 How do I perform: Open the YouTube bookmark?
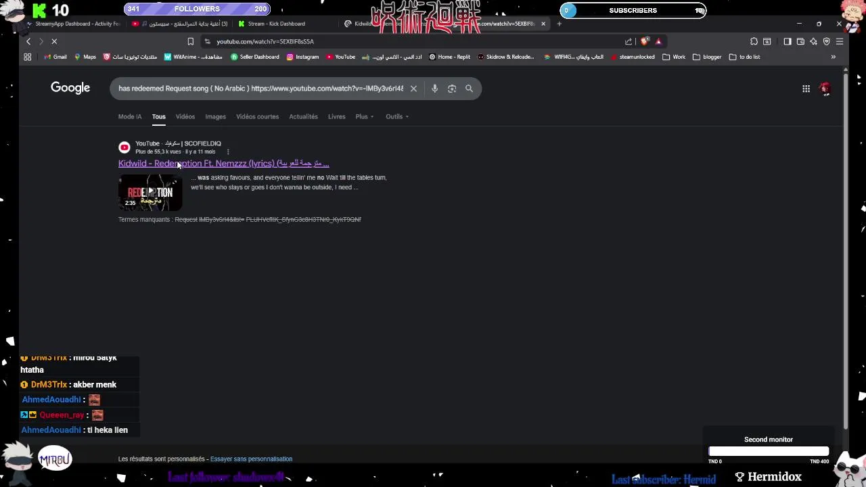(340, 57)
